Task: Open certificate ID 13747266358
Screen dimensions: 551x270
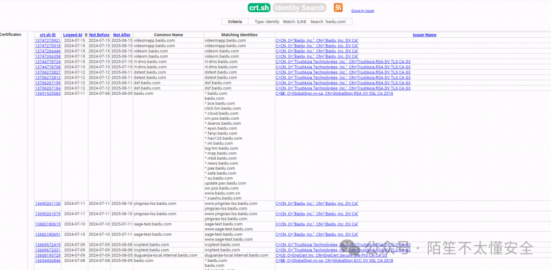Action: pyautogui.click(x=48, y=56)
